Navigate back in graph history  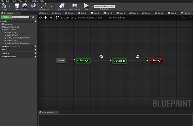coord(45,18)
